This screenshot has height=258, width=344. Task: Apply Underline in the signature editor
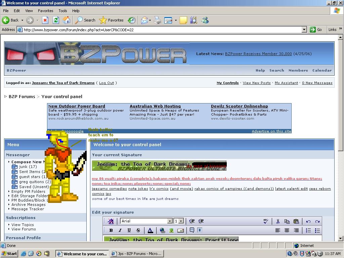coord(129,230)
